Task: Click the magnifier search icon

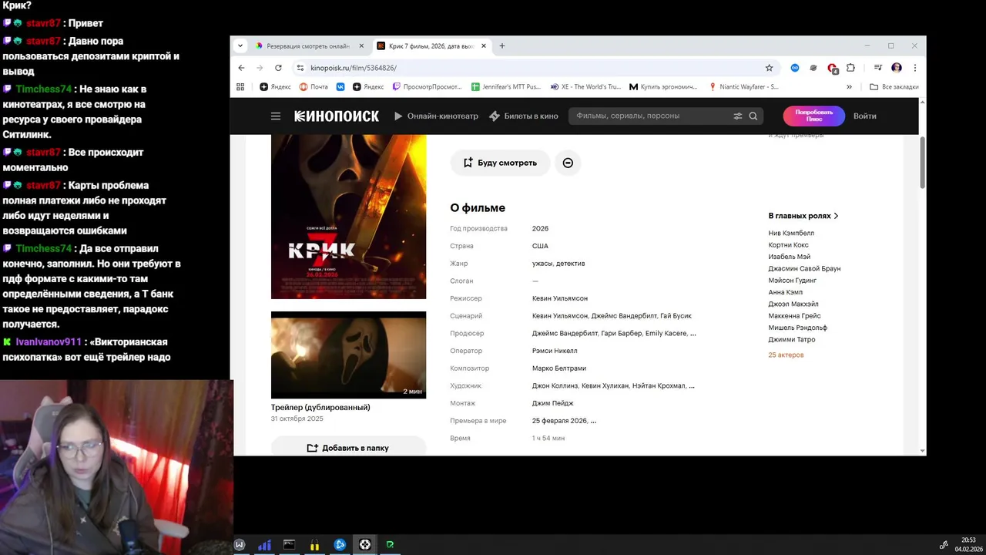Action: coord(753,116)
